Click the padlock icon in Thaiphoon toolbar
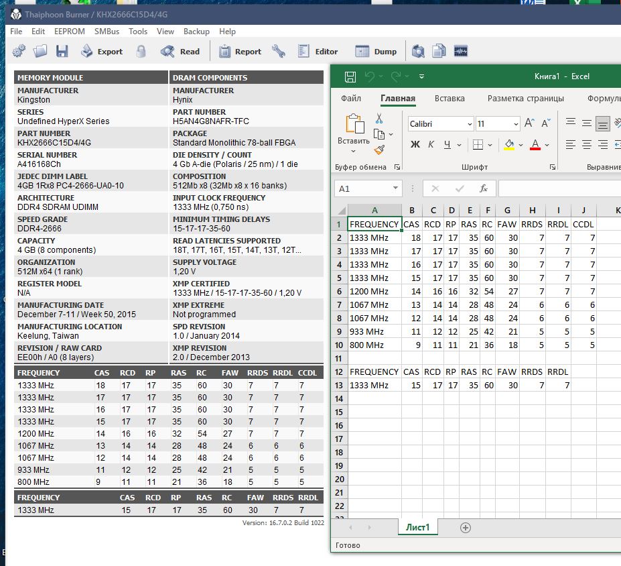621x566 pixels. click(x=141, y=51)
